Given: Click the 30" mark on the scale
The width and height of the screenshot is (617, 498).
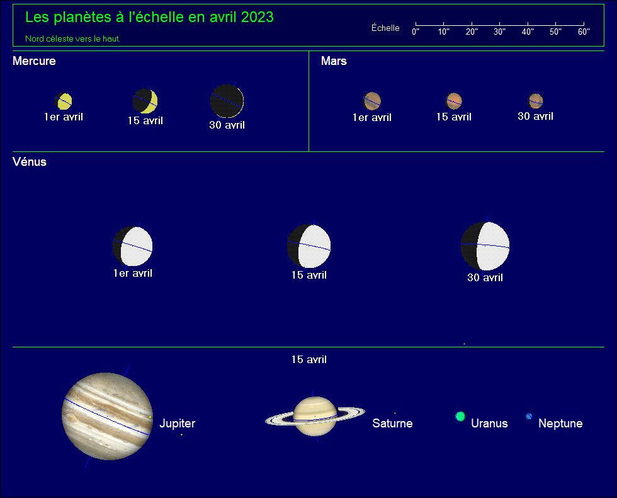Looking at the screenshot, I should tap(500, 32).
